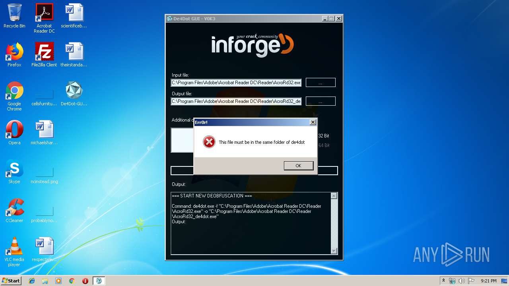Screen dimensions: 509x286
Task: Browse for output file with ... button
Action: (321, 101)
